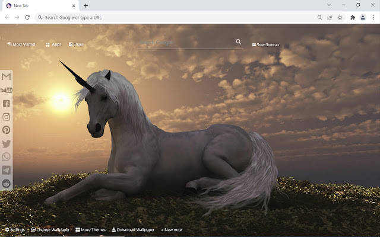Open a new browser tab
The width and height of the screenshot is (380, 237).
pos(85,5)
